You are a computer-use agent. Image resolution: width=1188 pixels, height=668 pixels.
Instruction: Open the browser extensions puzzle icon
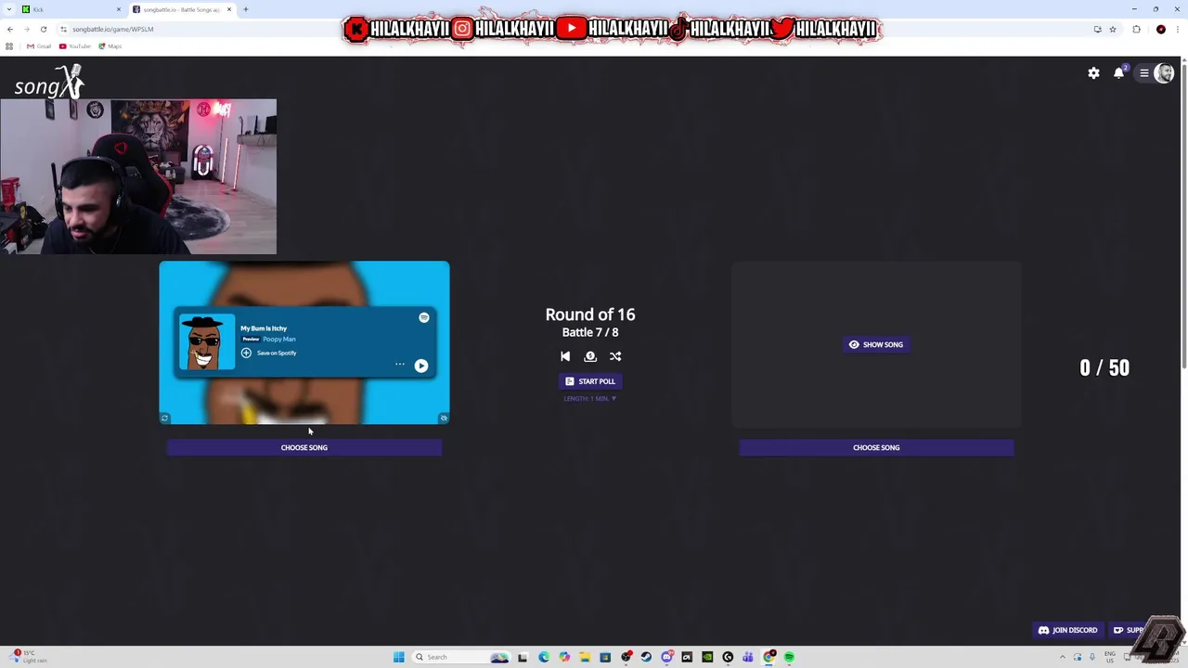[1136, 29]
